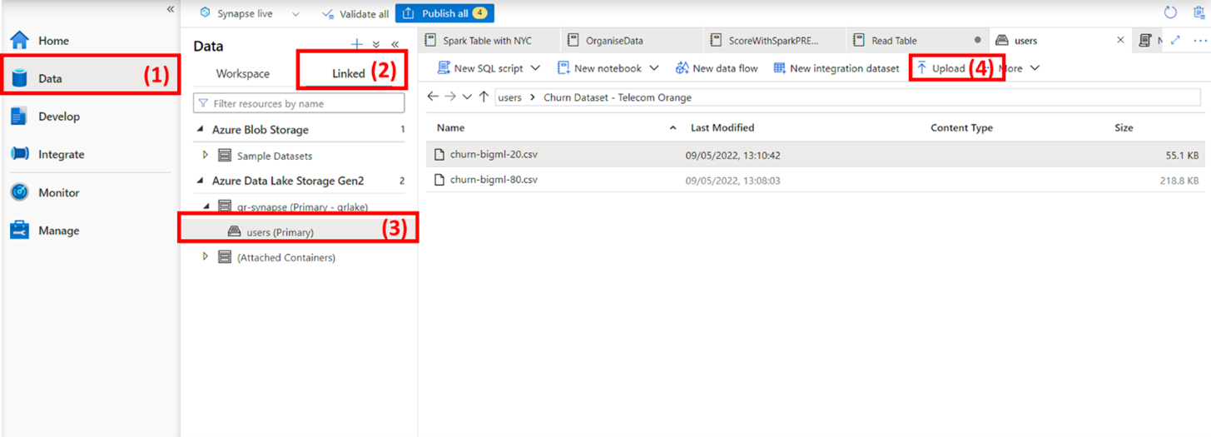Click the Upload button
Screen dimensions: 1211x437
pos(941,68)
